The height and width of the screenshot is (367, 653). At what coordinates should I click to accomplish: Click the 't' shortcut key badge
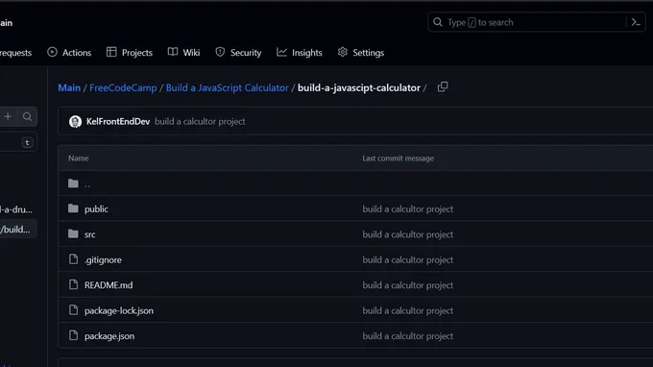[27, 143]
